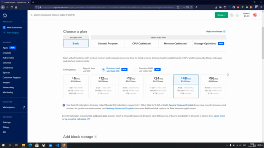Click the DigitalOcean logo in sidebar
This screenshot has width=264, height=148.
(5, 16)
